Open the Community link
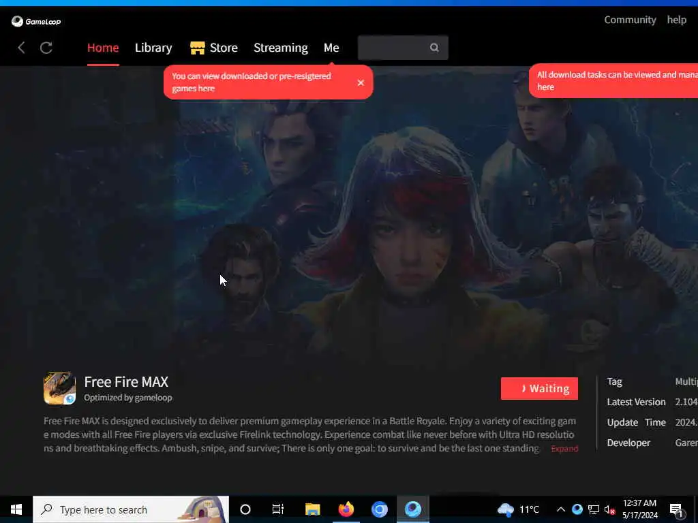This screenshot has width=698, height=523. tap(630, 20)
